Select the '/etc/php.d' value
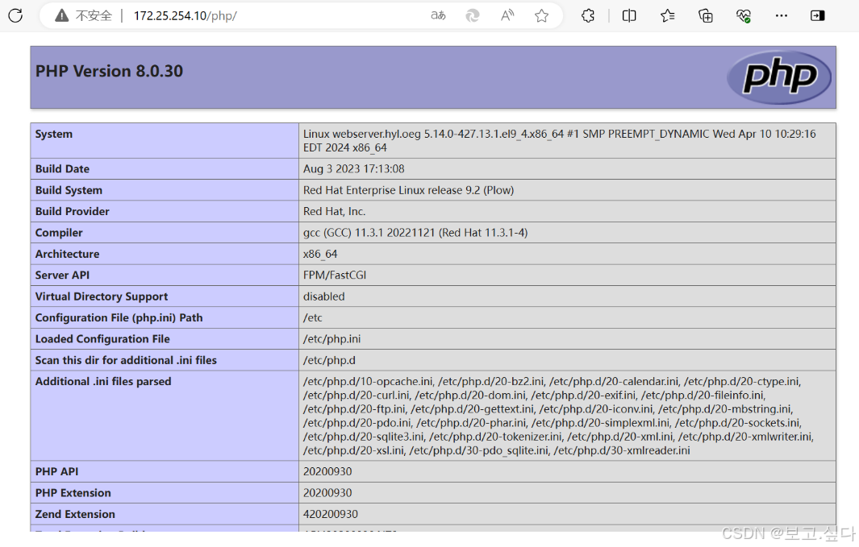Image resolution: width=859 pixels, height=547 pixels. 329,361
